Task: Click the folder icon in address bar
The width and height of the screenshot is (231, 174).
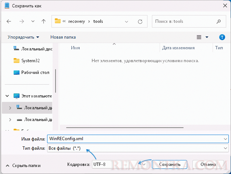Action: click(58, 21)
